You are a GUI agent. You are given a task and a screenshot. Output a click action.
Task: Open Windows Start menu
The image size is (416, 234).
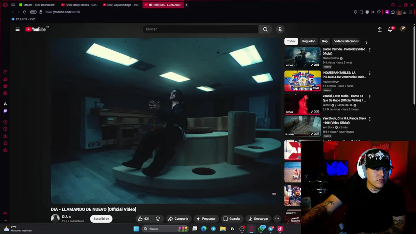click(136, 229)
